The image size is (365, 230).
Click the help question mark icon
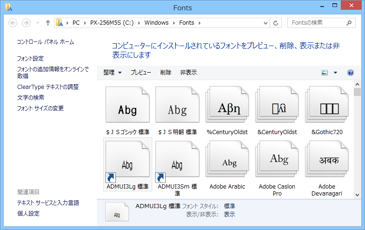[x=350, y=73]
